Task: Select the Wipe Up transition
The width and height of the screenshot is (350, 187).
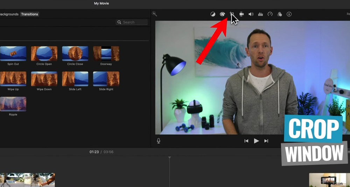Action: (13, 79)
